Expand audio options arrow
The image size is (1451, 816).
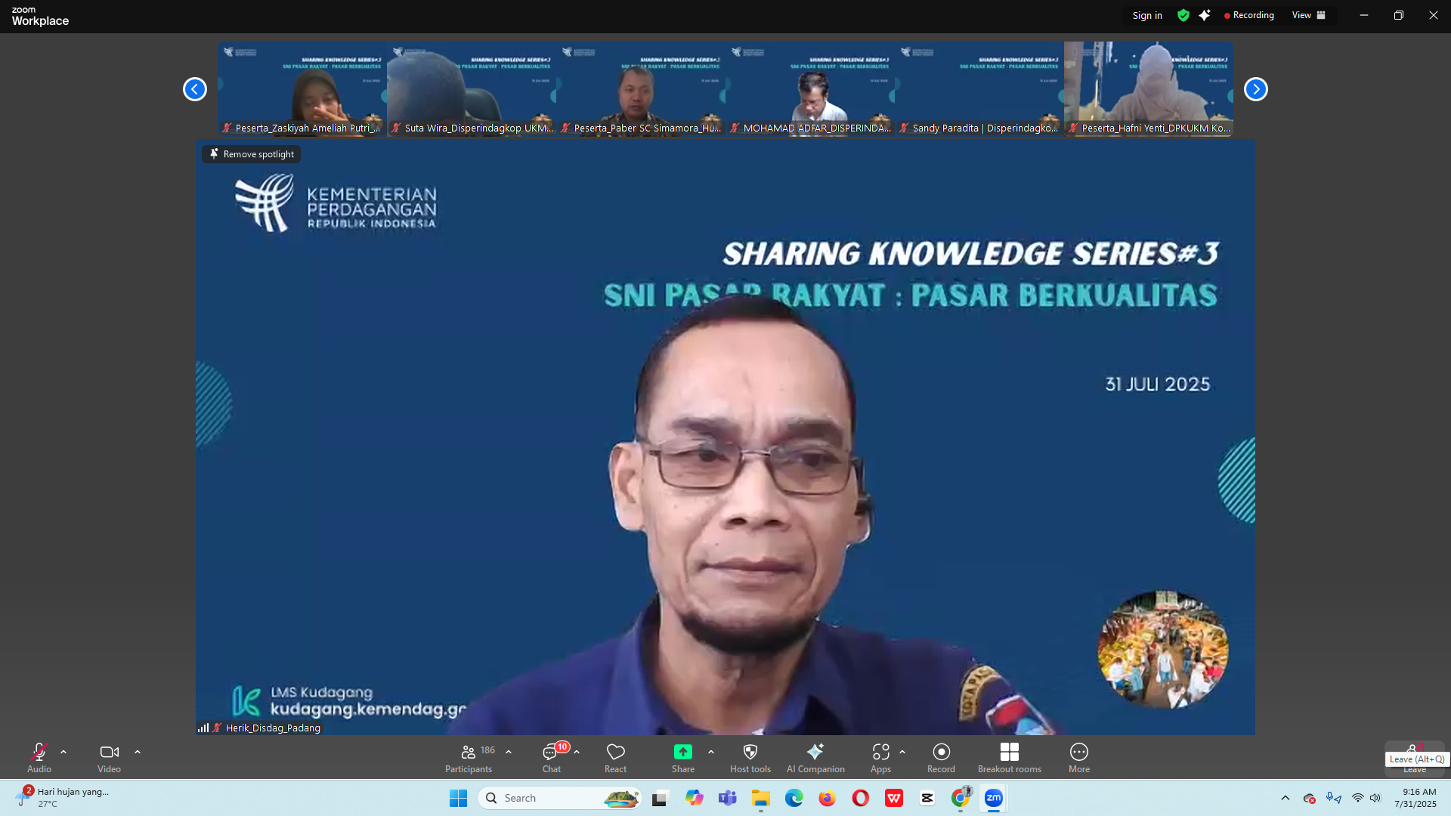pos(63,753)
